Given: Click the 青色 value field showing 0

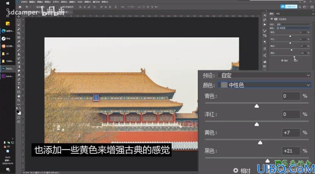Looking at the screenshot, I should pyautogui.click(x=291, y=96).
